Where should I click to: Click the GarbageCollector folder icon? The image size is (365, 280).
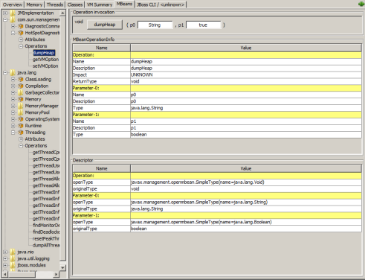point(21,92)
